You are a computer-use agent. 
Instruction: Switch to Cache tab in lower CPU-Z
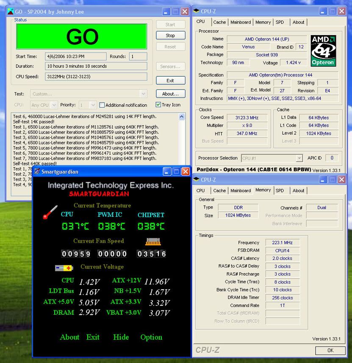click(219, 190)
